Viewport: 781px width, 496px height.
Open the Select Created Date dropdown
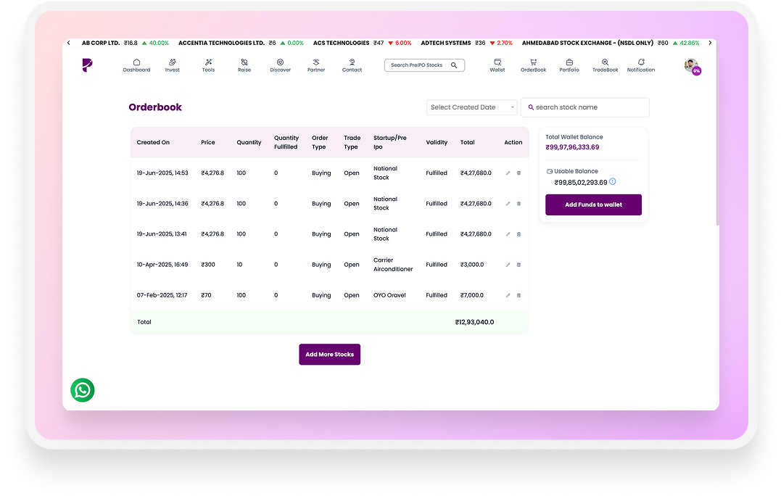471,107
